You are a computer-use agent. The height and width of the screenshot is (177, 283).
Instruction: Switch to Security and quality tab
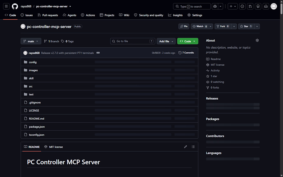(x=148, y=15)
